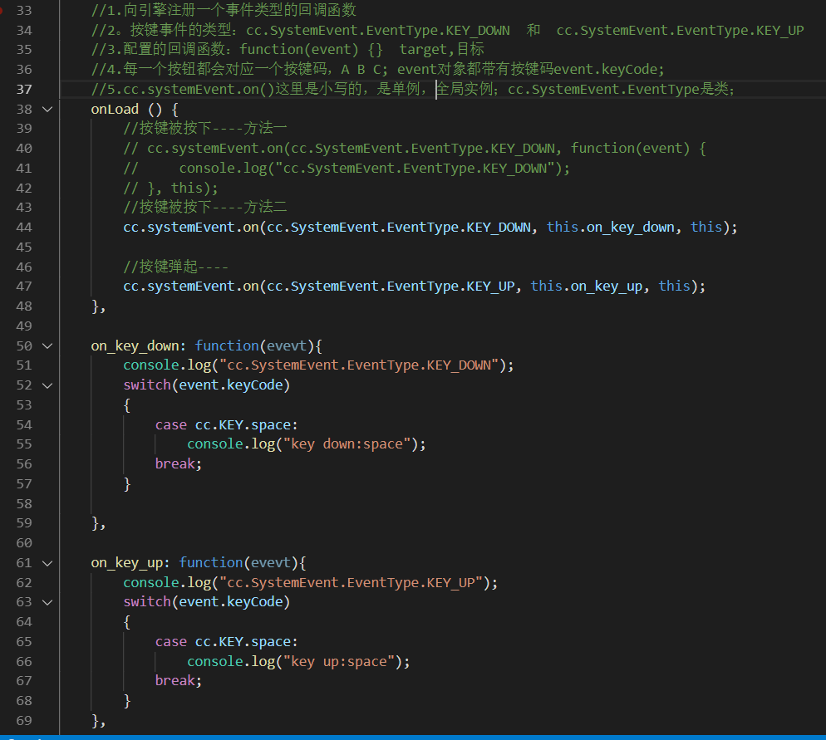This screenshot has width=826, height=740.
Task: Click the break statement on line 56
Action: [x=173, y=463]
